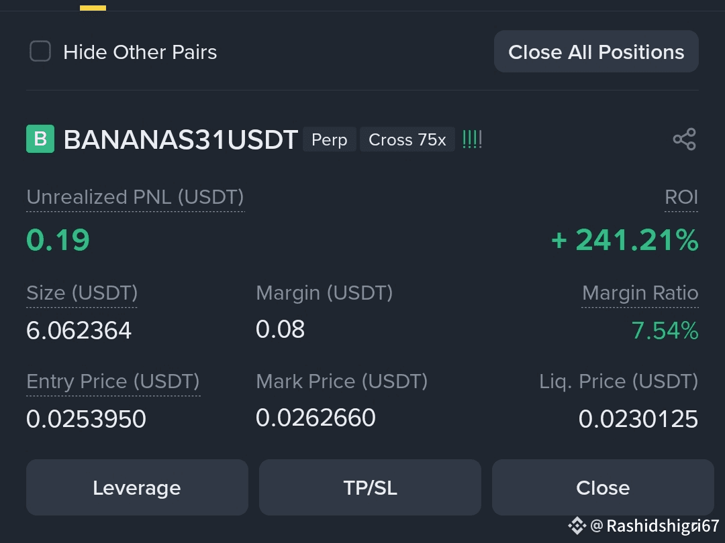Tick the Hide Other Pairs checkbox
This screenshot has width=725, height=543.
(x=40, y=51)
